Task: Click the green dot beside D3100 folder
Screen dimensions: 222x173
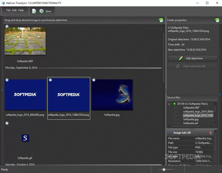Action: point(175,104)
